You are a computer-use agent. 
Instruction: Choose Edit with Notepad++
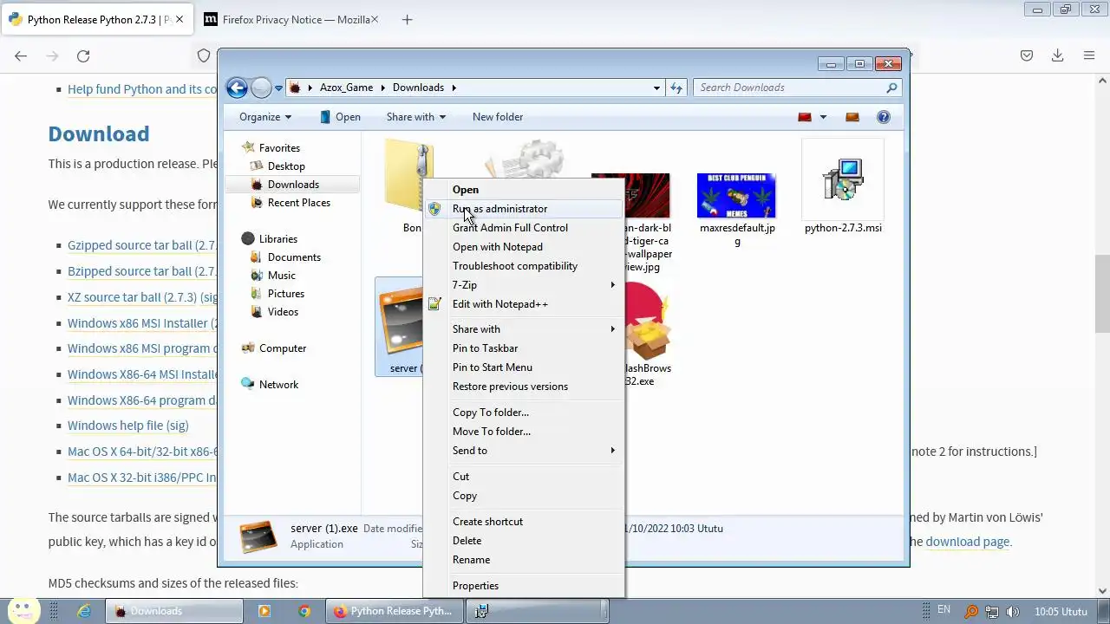524,304
